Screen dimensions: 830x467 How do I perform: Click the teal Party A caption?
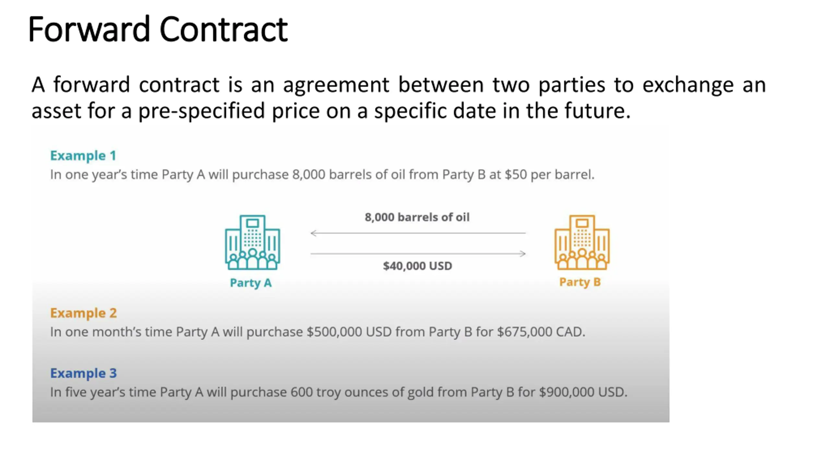coord(251,283)
